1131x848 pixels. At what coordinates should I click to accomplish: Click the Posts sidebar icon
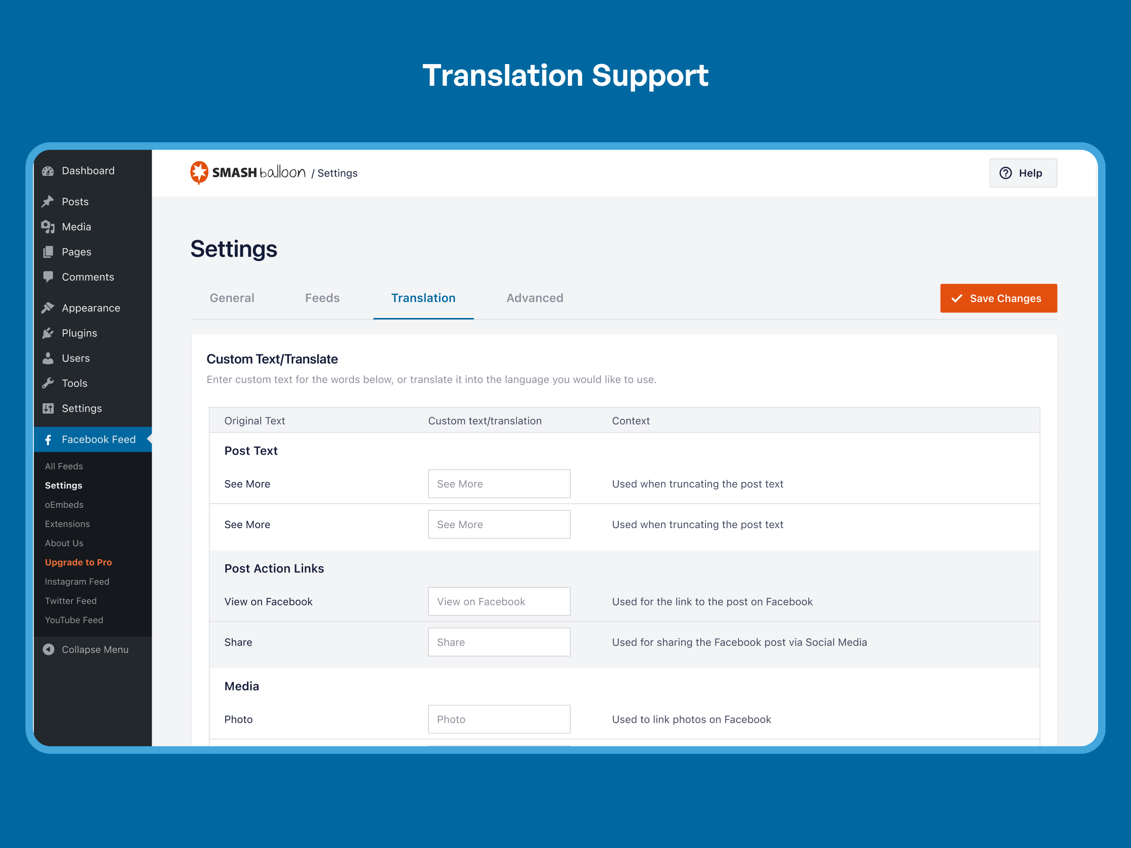tap(48, 201)
